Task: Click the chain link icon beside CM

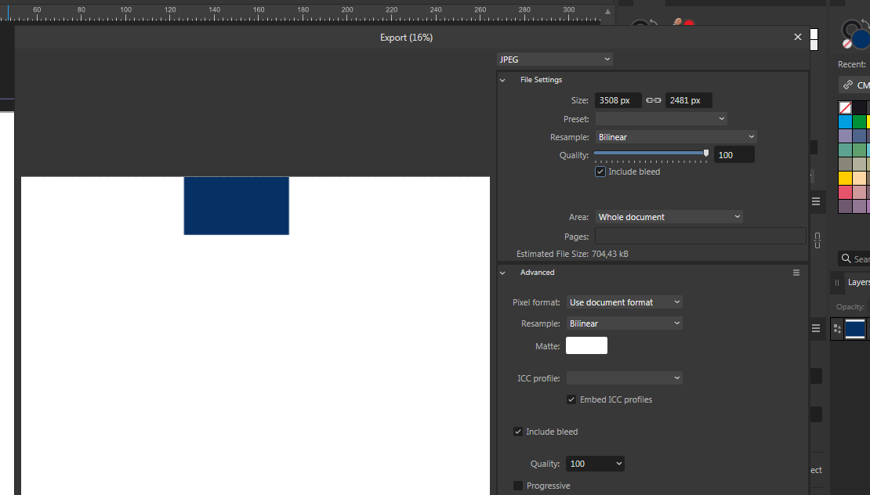Action: point(847,85)
